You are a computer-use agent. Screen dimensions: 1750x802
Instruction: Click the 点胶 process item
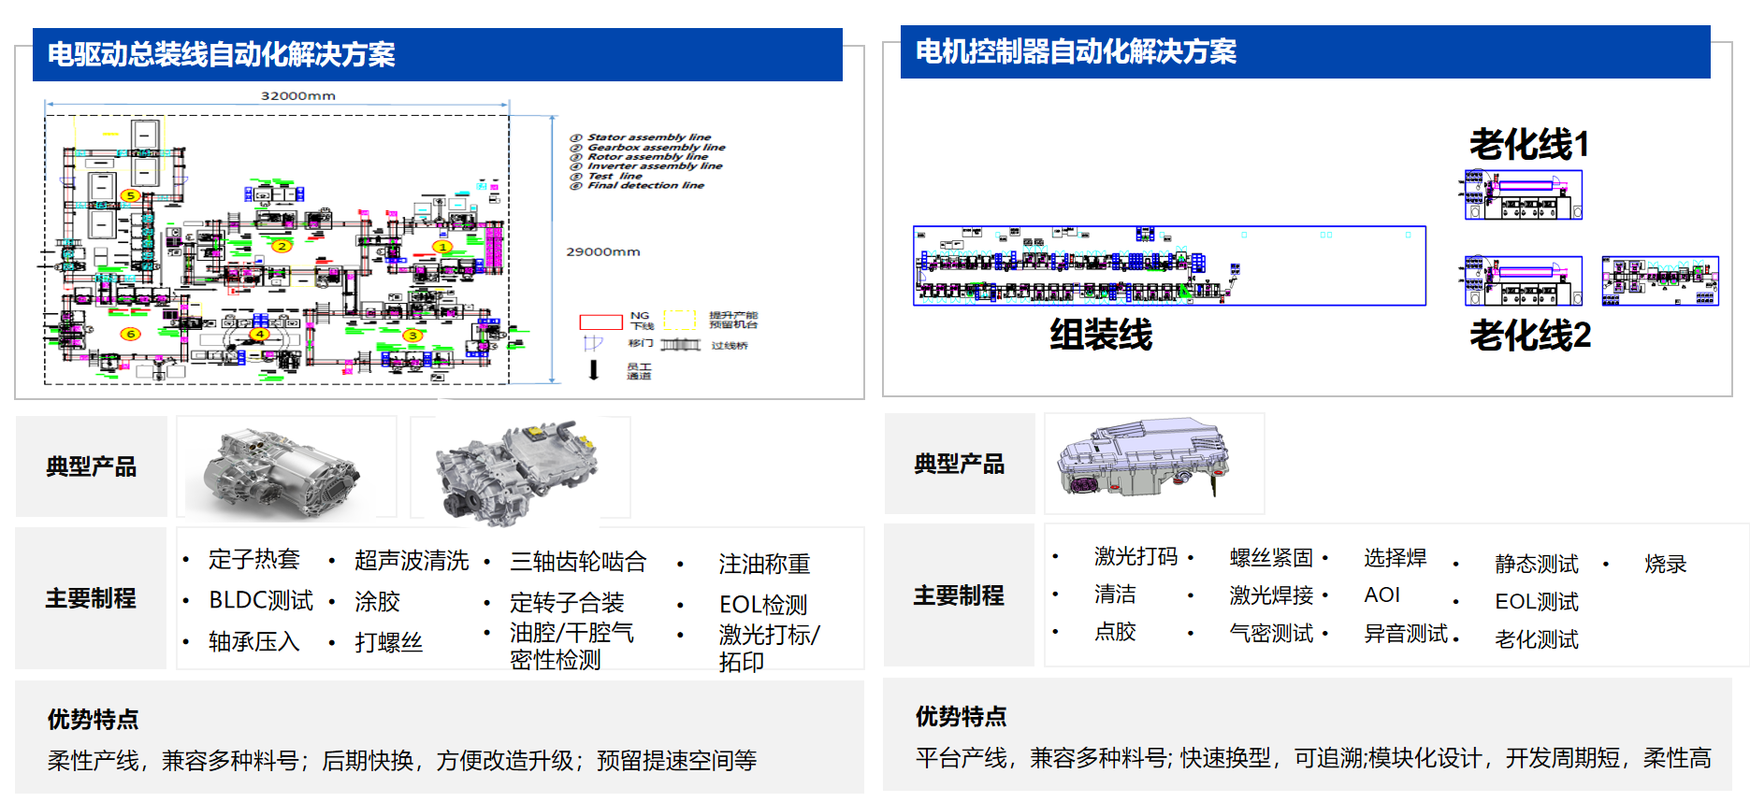point(1115,631)
